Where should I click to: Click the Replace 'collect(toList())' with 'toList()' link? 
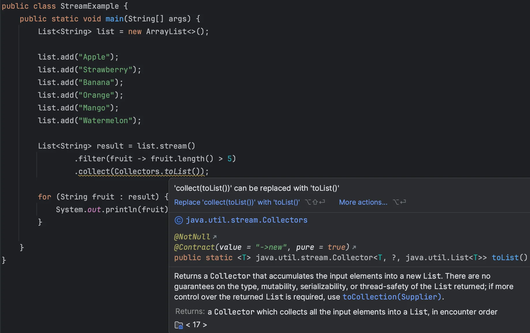(x=237, y=202)
